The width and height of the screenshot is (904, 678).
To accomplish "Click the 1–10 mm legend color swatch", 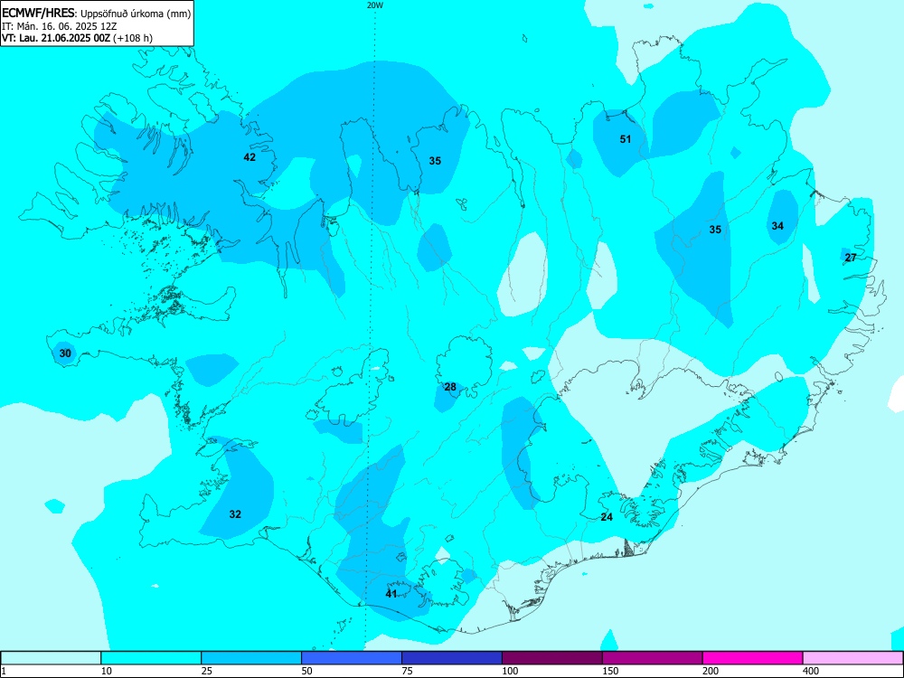I will click(x=51, y=658).
